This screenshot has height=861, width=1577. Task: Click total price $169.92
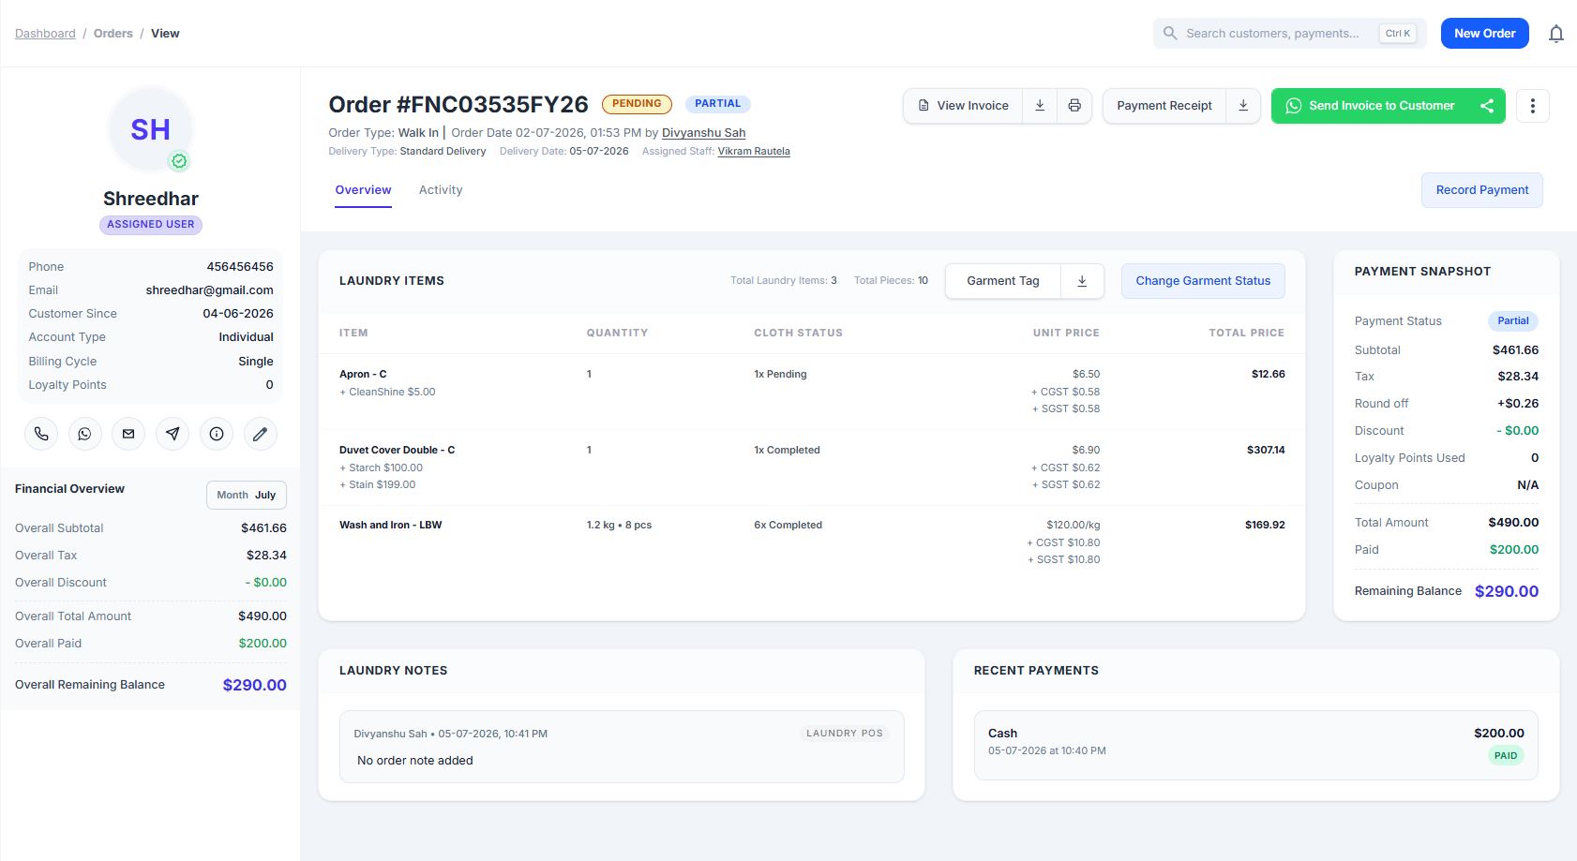1265,526
